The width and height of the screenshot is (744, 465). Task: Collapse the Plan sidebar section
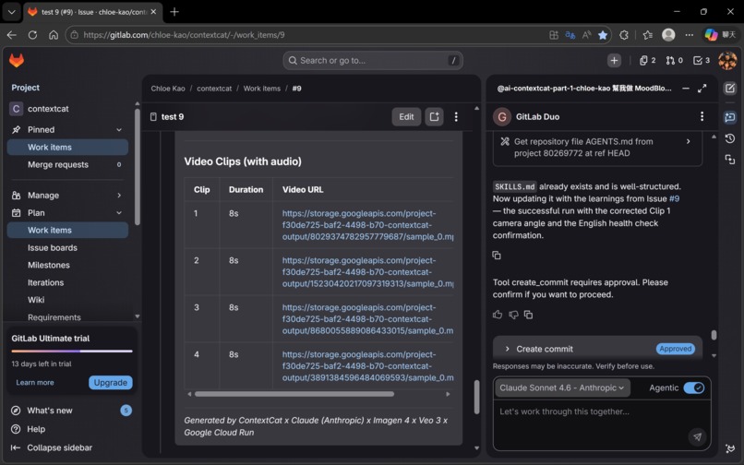tap(119, 212)
